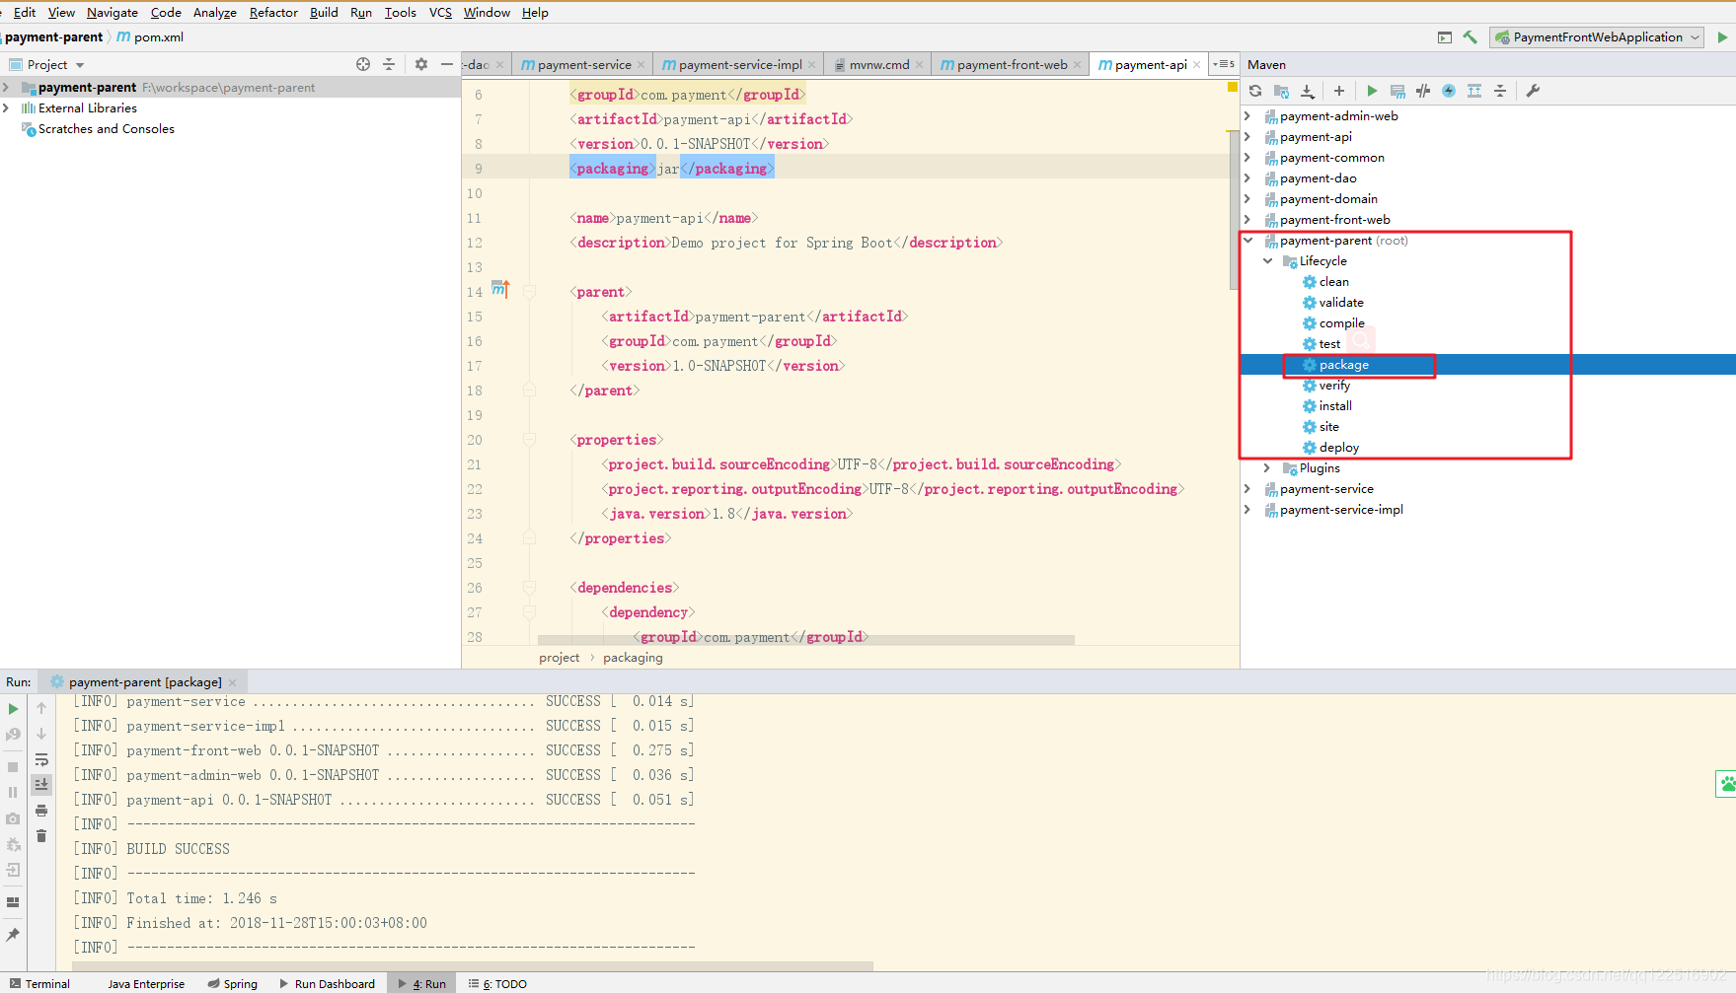The image size is (1736, 993).
Task: Collapse all nodes in the Maven panel
Action: [x=1500, y=91]
